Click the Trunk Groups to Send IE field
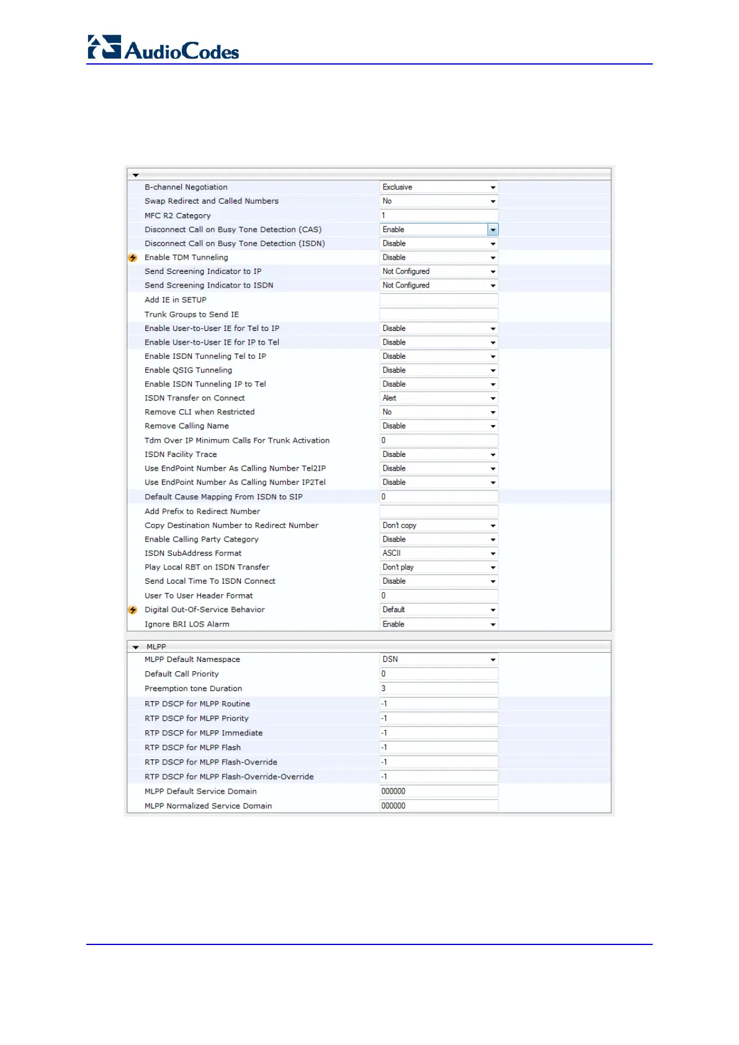Viewport: 739px width, 1045px height. click(439, 314)
